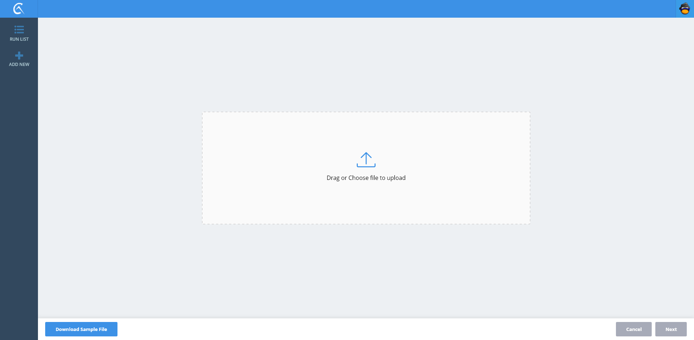Screen dimensions: 694x340
Task: Click the white footer bar between the buttons
Action: click(x=361, y=329)
